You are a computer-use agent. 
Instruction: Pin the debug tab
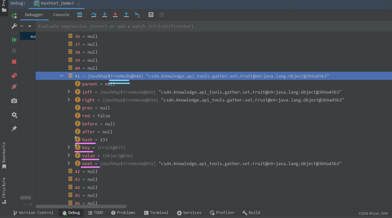tap(14, 128)
